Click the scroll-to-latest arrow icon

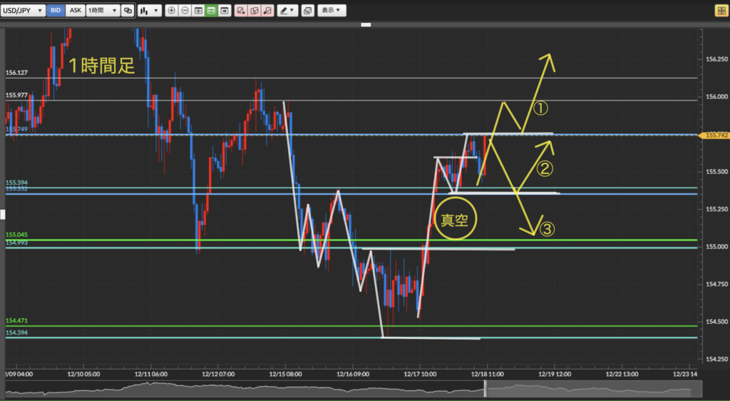(225, 11)
